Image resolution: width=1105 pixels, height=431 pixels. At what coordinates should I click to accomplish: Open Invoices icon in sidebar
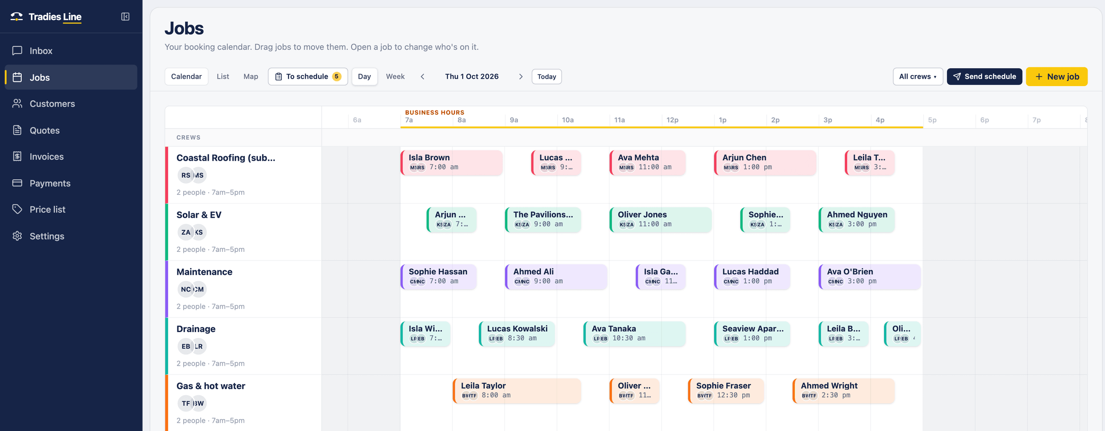point(17,157)
